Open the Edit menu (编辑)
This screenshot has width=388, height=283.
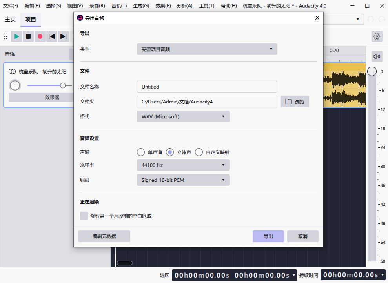pyautogui.click(x=32, y=6)
